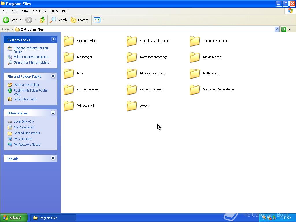Collapse the Other Places panel

pos(53,113)
